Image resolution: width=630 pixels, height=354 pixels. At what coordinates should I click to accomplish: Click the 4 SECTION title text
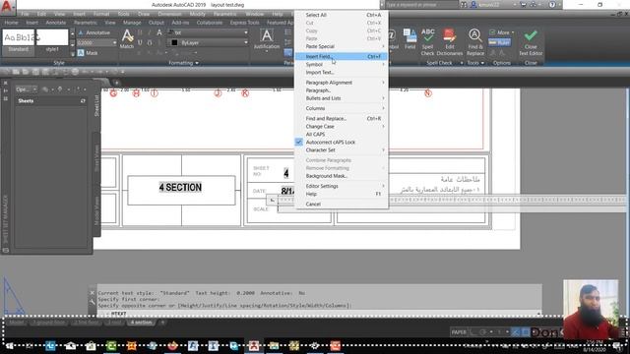click(180, 188)
